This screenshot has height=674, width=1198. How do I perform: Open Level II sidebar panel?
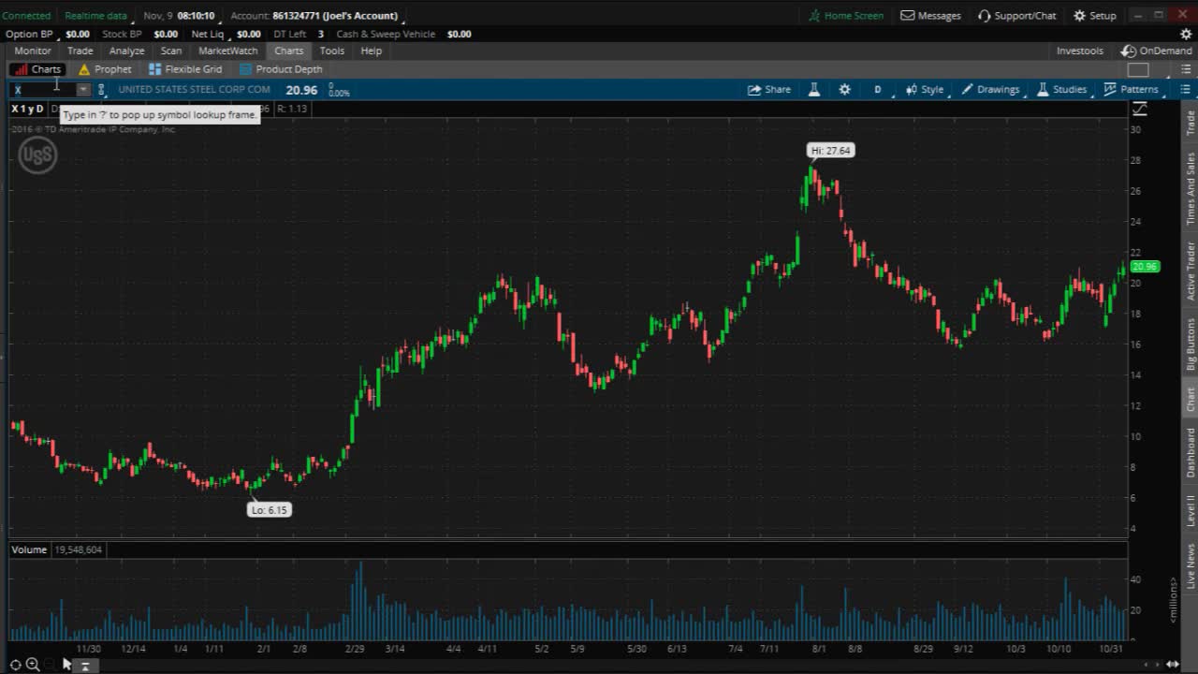1191,511
